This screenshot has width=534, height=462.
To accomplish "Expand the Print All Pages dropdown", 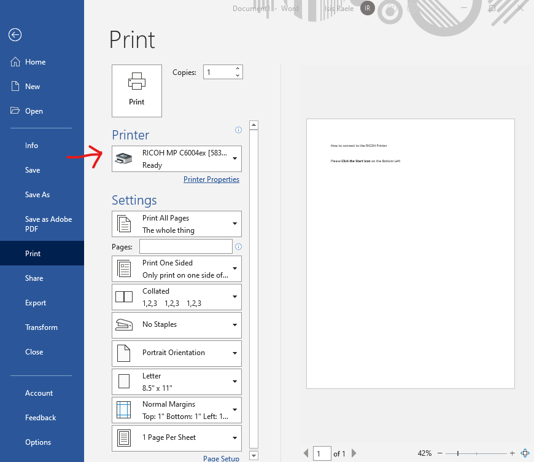I will pos(177,224).
